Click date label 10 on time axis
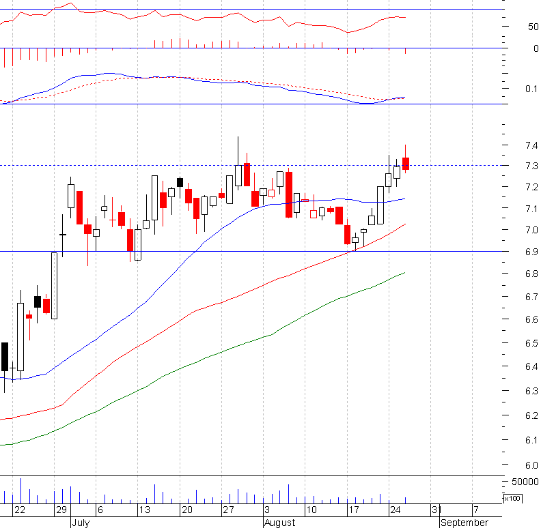 (x=311, y=510)
